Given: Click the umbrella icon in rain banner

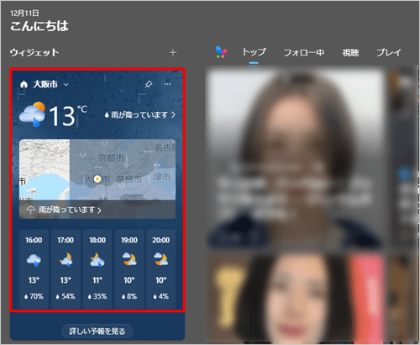Looking at the screenshot, I should (30, 210).
